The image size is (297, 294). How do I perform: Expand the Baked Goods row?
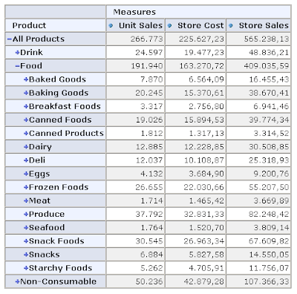tap(26, 79)
